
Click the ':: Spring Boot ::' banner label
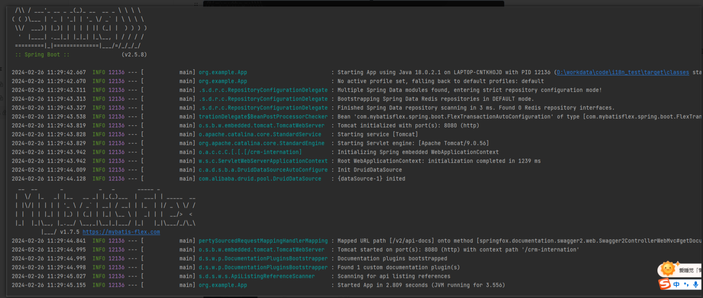tap(42, 55)
